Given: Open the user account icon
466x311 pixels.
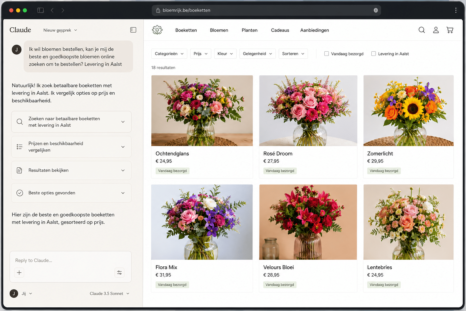Looking at the screenshot, I should (x=436, y=30).
